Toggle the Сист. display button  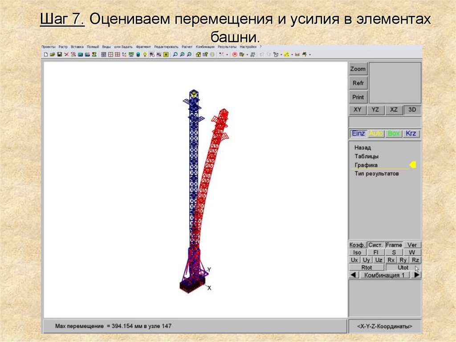click(x=375, y=245)
